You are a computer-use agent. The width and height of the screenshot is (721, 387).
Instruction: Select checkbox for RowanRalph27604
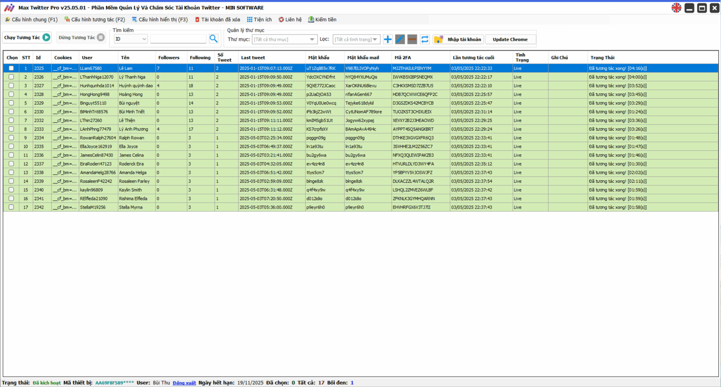pos(11,138)
